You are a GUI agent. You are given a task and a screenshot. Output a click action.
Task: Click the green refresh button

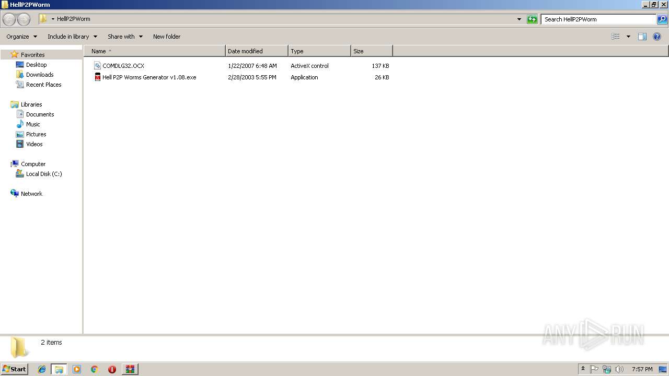[532, 19]
